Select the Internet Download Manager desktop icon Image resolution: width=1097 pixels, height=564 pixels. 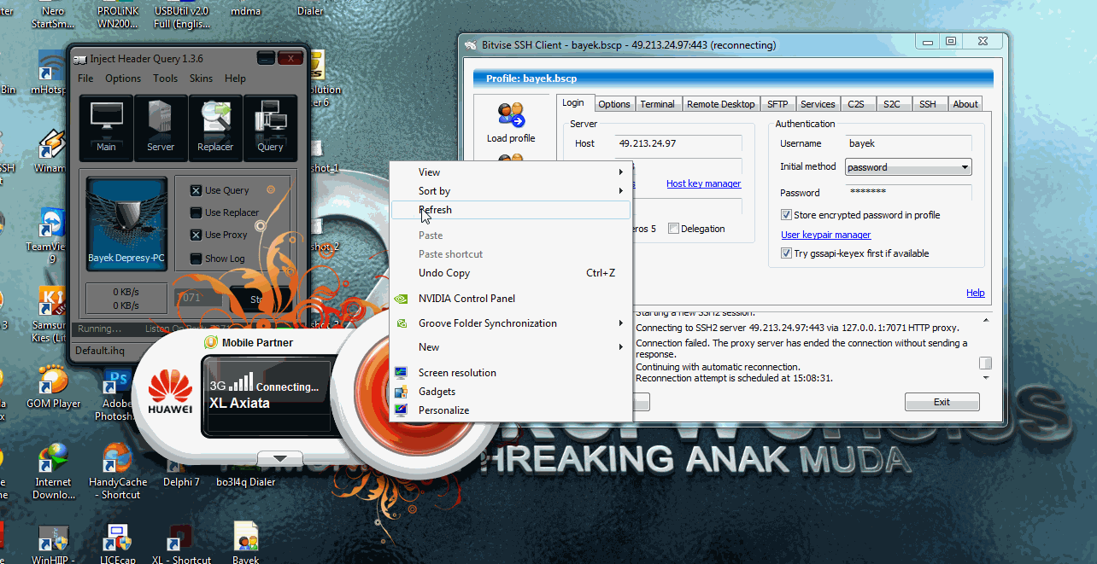click(54, 458)
